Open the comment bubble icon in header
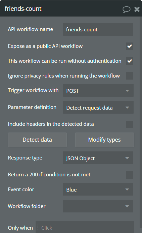This screenshot has height=233, width=142. point(127,9)
